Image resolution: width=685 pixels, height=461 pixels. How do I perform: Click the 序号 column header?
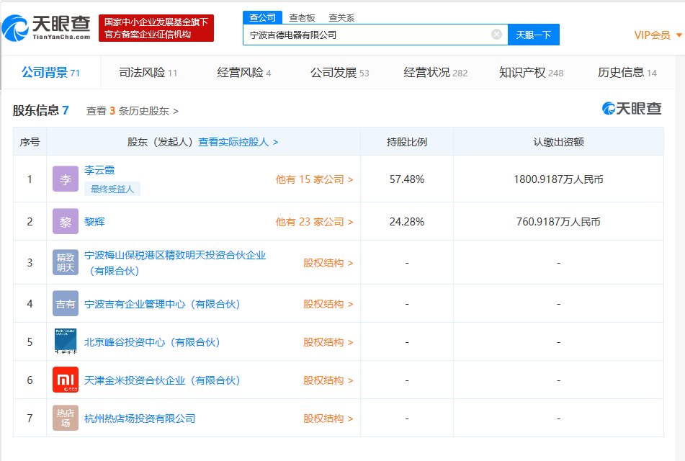30,142
